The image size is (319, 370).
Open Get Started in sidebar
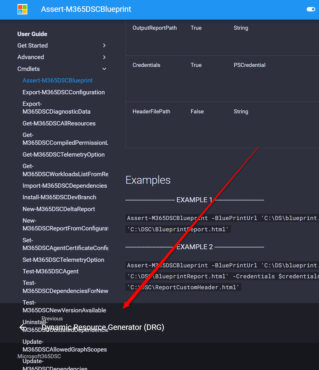[x=33, y=46]
